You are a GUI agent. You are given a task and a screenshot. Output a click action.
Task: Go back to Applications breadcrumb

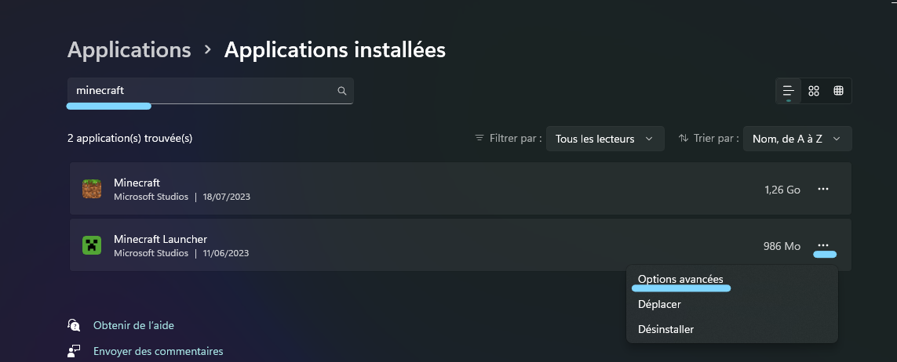point(129,50)
